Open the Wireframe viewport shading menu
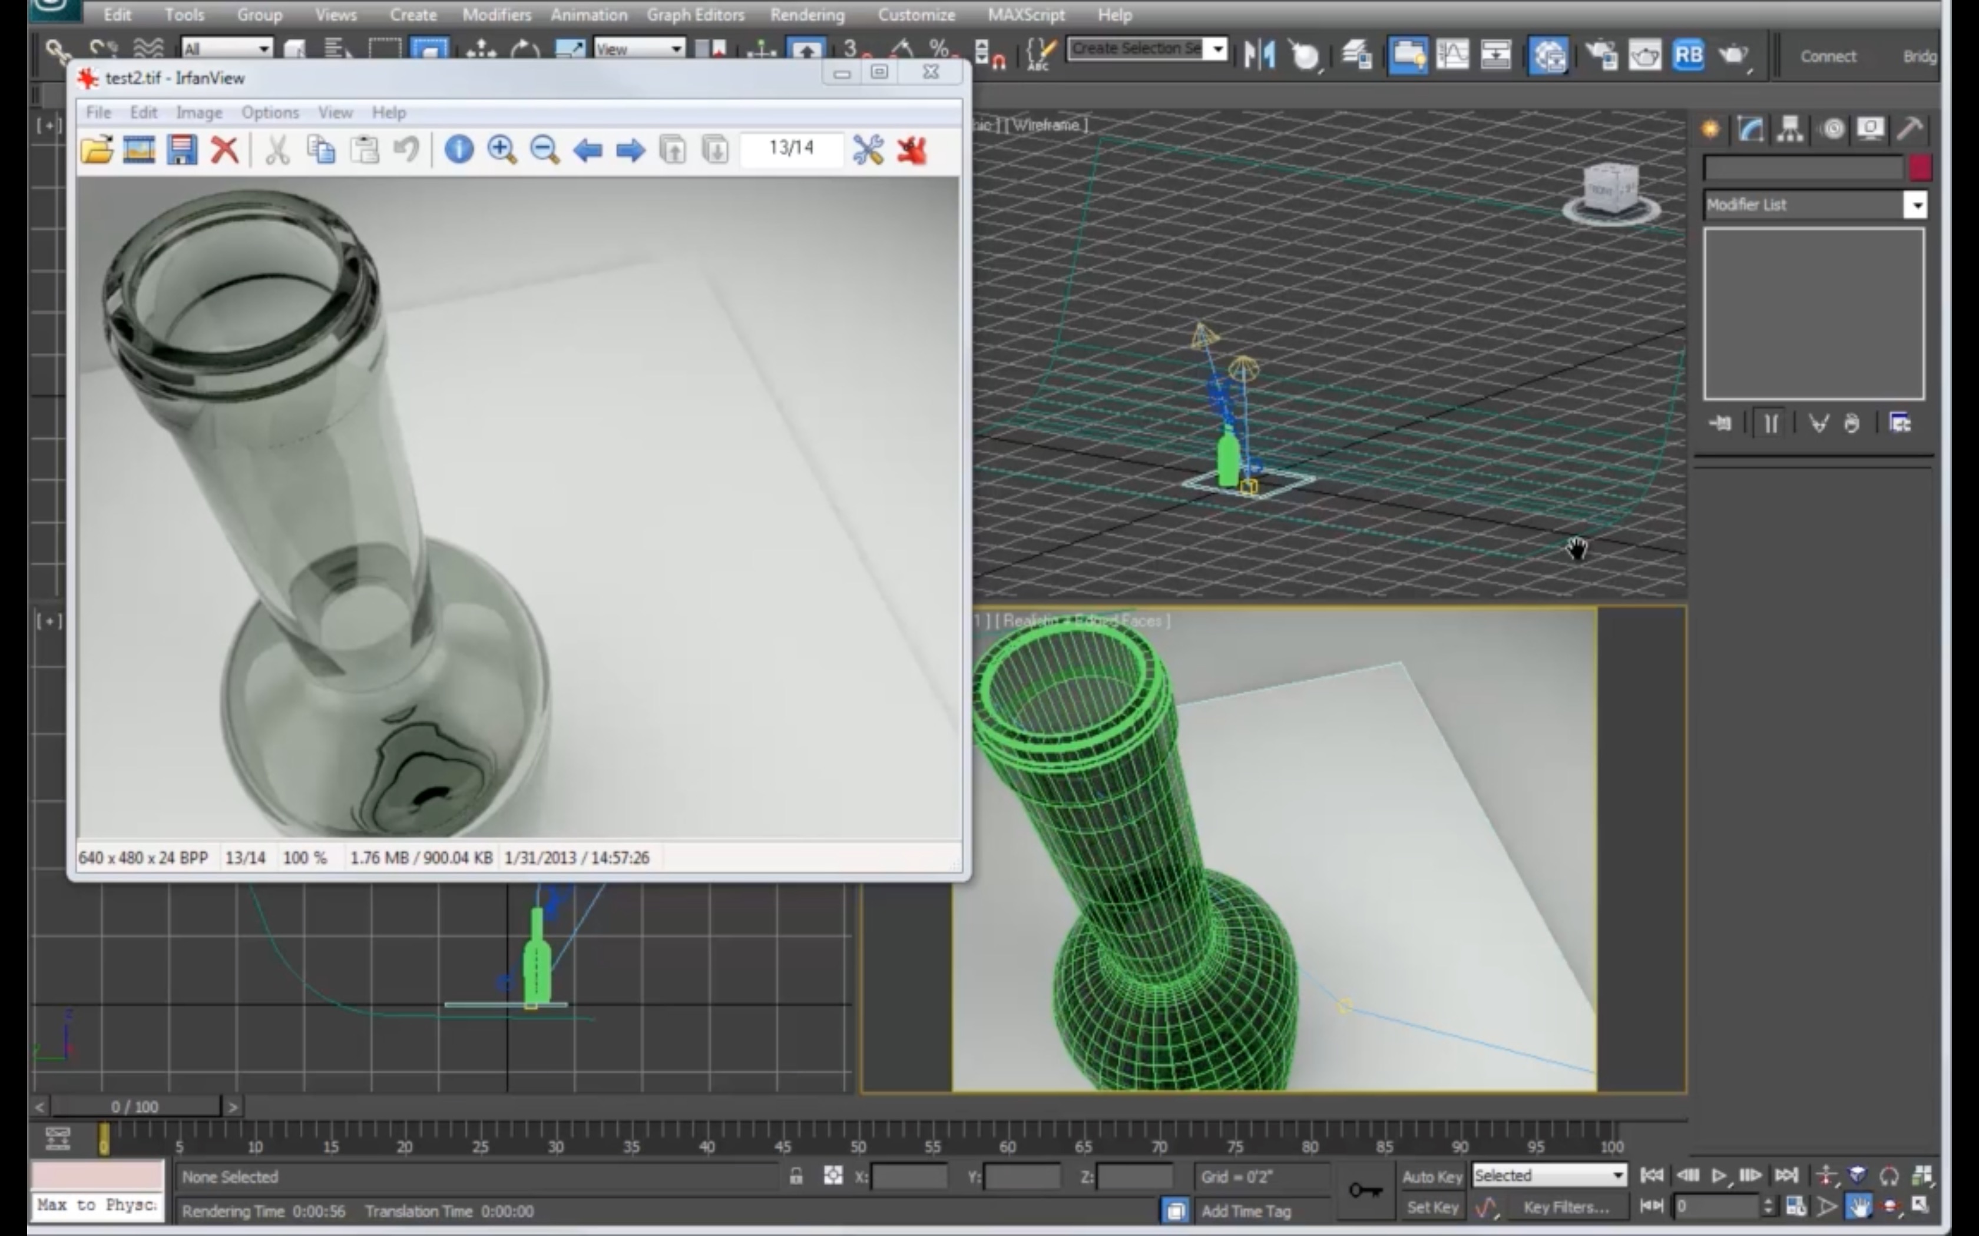The width and height of the screenshot is (1979, 1236). [1049, 125]
